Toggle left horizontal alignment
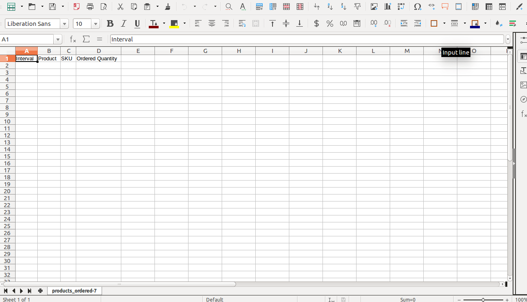The width and height of the screenshot is (527, 302). point(198,24)
